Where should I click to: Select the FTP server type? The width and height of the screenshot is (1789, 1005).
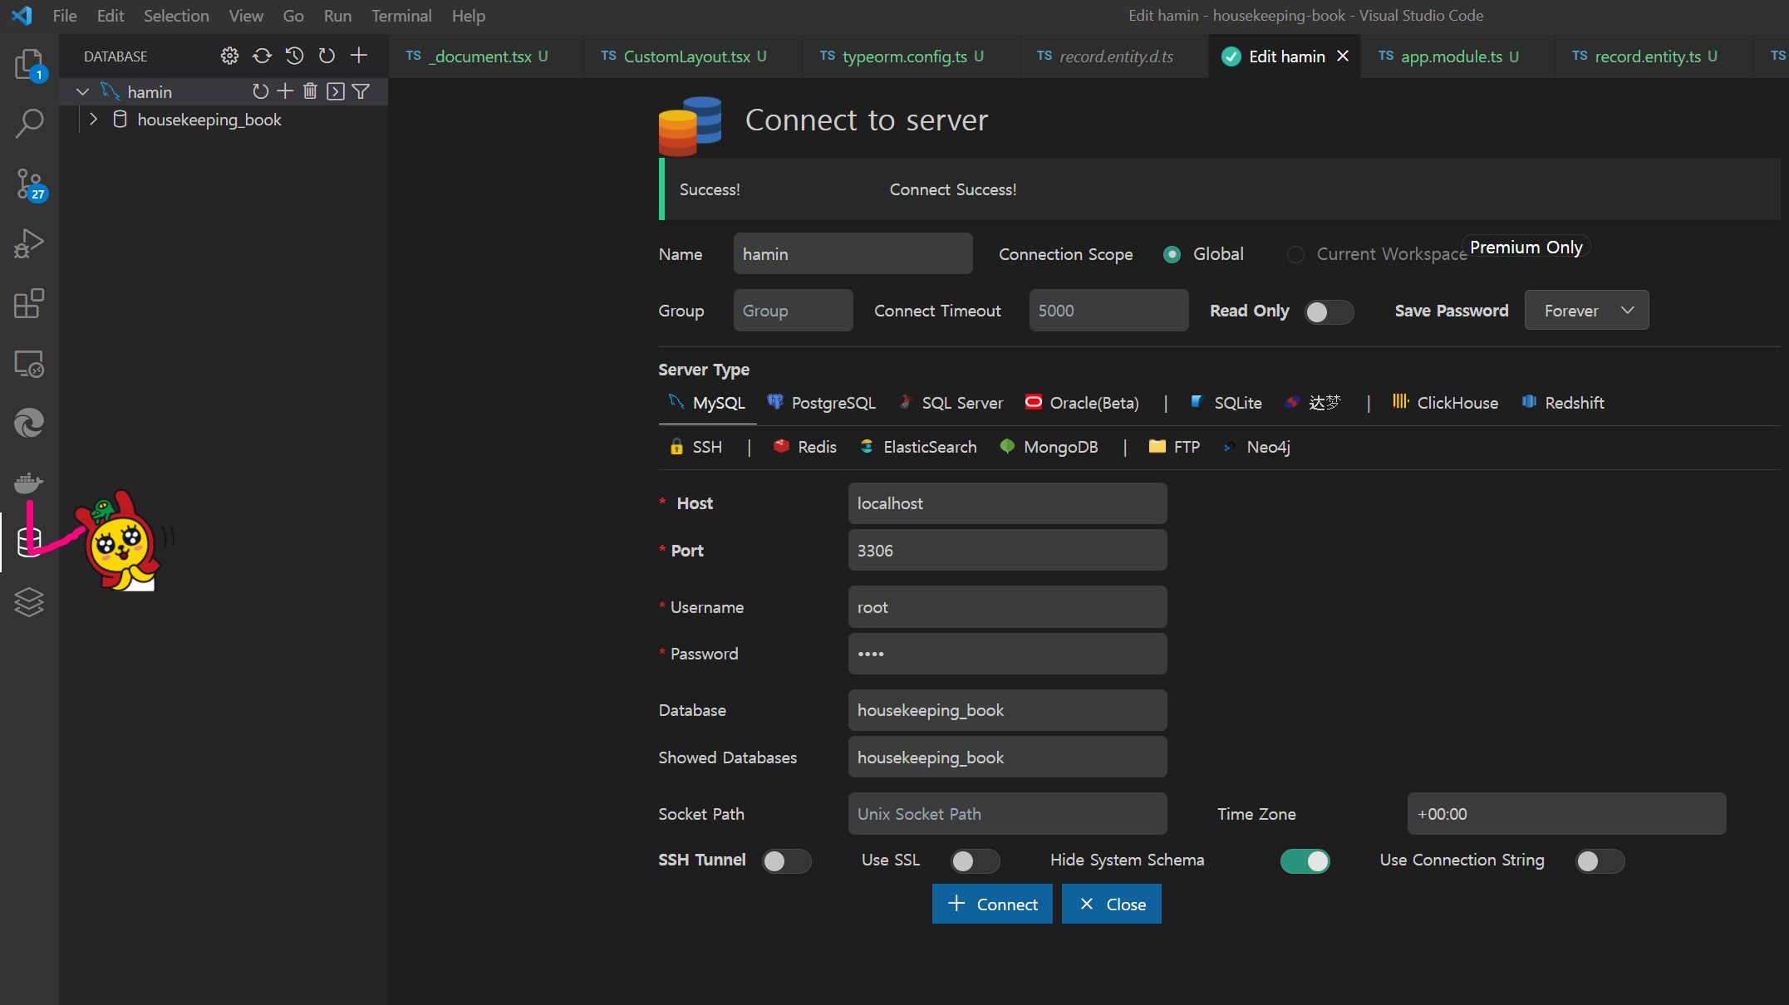pos(1174,447)
